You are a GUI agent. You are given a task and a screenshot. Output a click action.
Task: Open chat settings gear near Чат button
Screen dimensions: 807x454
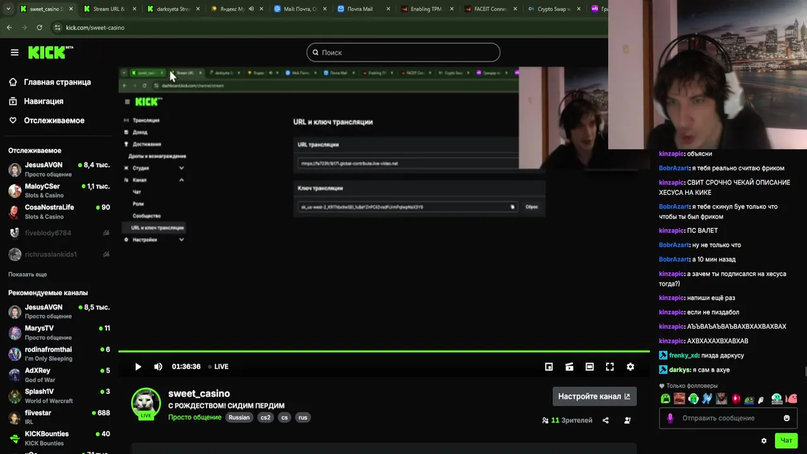pyautogui.click(x=763, y=441)
